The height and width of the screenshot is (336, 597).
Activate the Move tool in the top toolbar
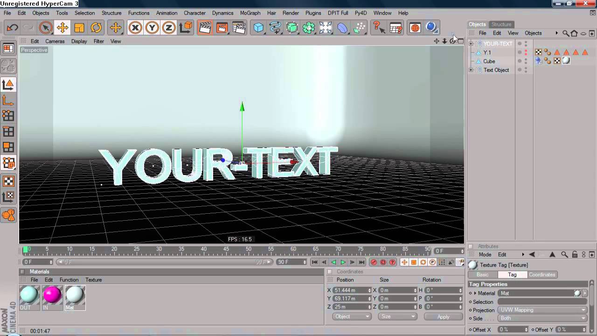coord(62,28)
